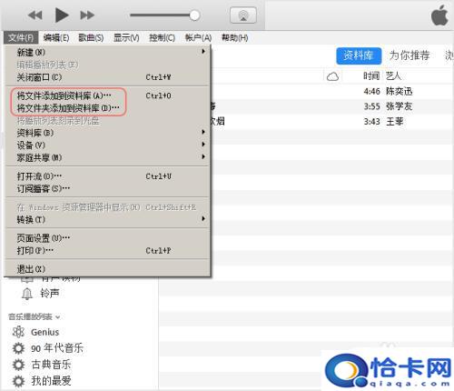This screenshot has width=454, height=391.
Task: Open the AirPlay output icon
Action: click(x=243, y=15)
